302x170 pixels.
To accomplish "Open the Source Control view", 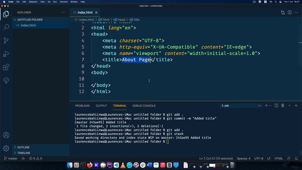I will pyautogui.click(x=6, y=41).
